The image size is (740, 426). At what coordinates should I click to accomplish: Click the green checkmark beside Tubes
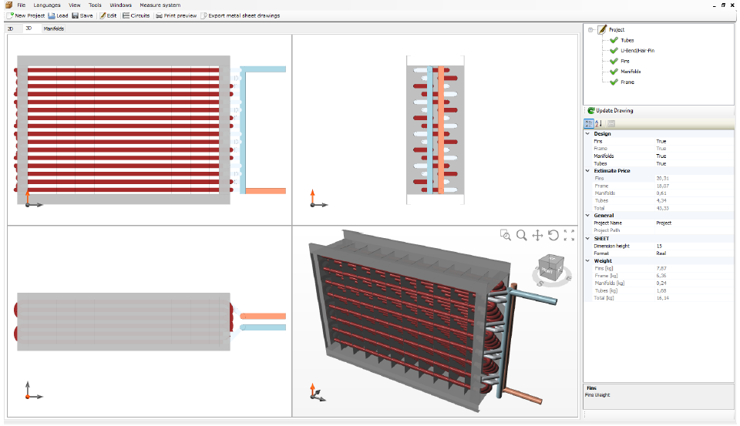tap(614, 40)
